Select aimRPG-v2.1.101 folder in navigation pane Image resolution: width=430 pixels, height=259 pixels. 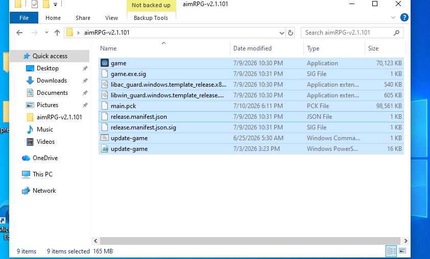(x=59, y=117)
